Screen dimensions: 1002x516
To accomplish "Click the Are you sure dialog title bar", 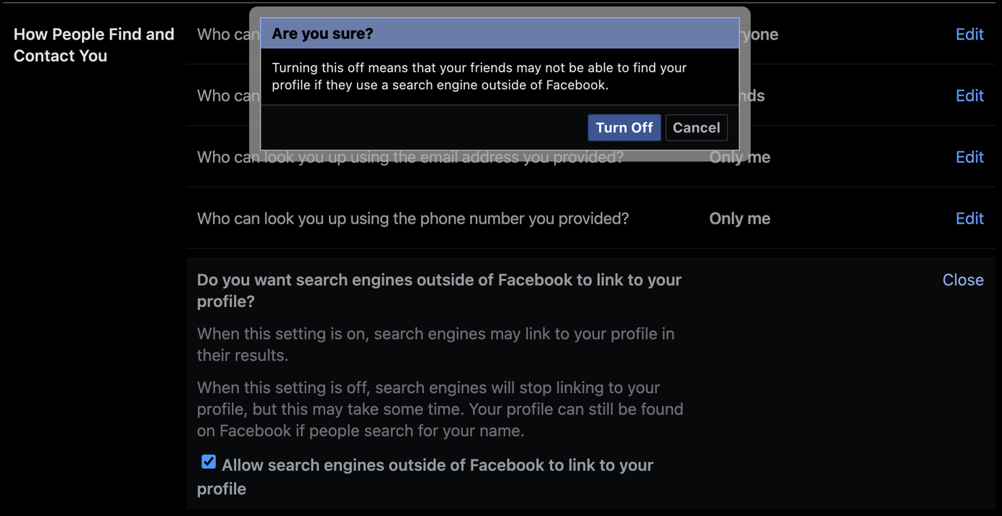I will pyautogui.click(x=500, y=33).
